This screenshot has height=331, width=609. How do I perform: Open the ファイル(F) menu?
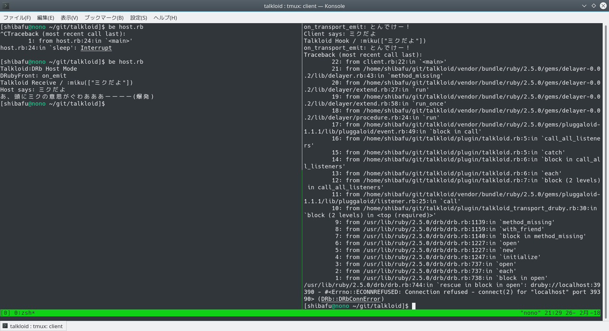click(17, 18)
